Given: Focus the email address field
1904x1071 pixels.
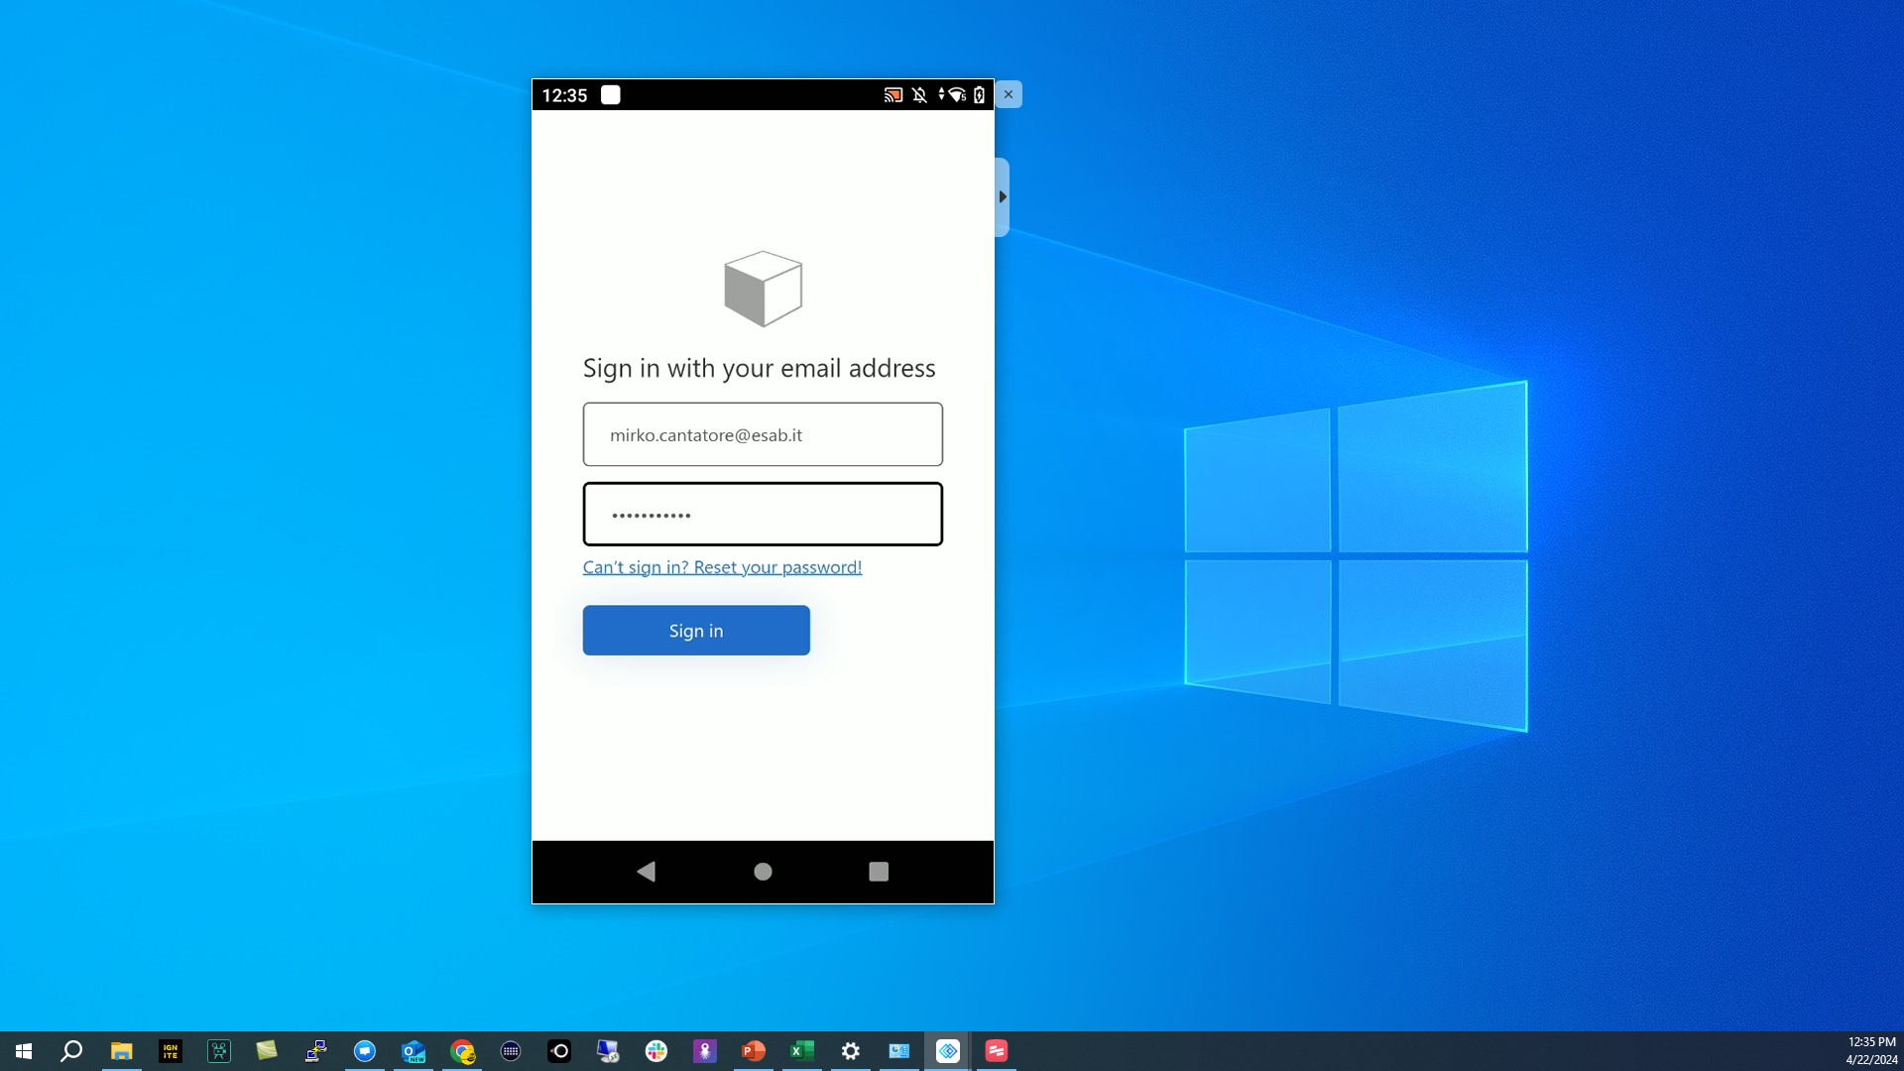Looking at the screenshot, I should click(763, 434).
